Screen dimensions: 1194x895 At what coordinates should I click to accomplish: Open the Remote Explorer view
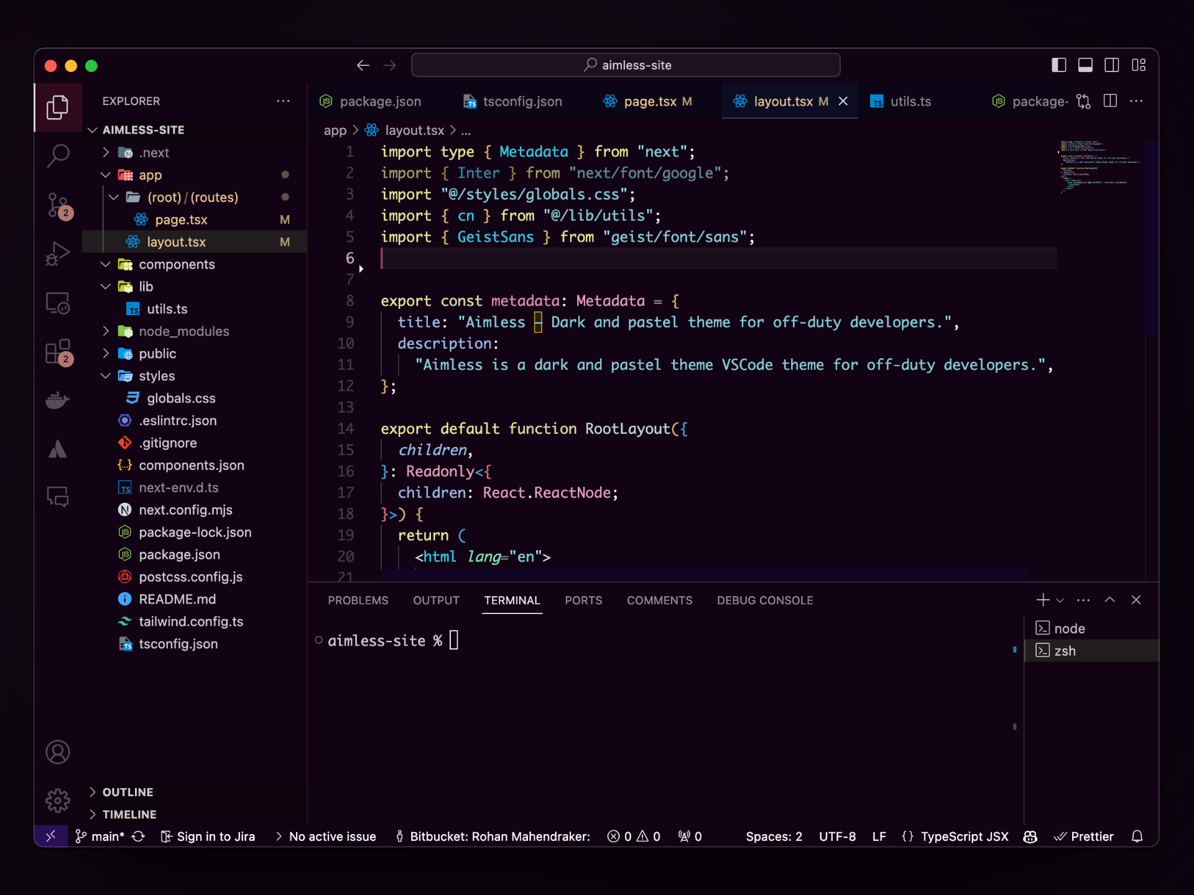(57, 303)
